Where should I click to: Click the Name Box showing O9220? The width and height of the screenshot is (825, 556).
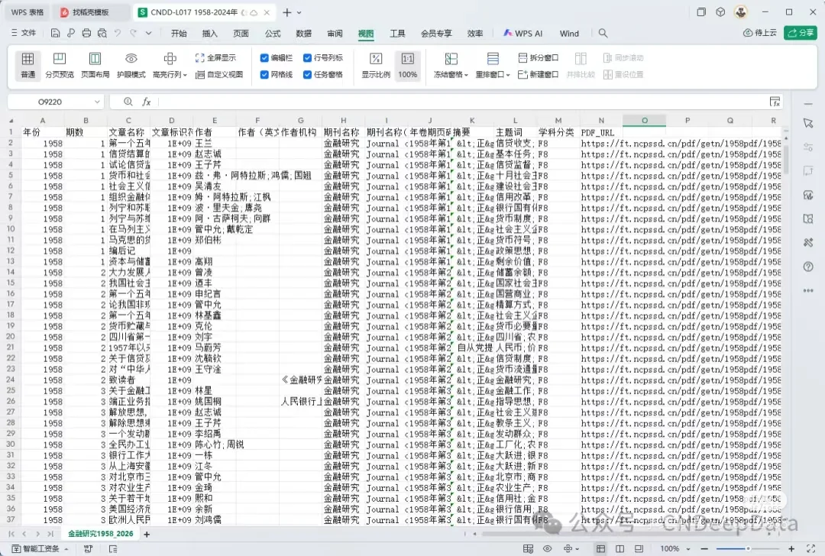coord(50,101)
